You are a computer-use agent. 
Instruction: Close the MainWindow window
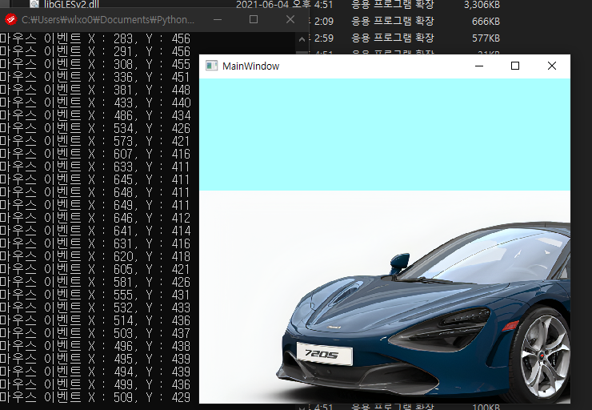(552, 66)
